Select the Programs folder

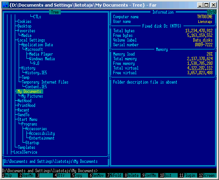click(29, 124)
